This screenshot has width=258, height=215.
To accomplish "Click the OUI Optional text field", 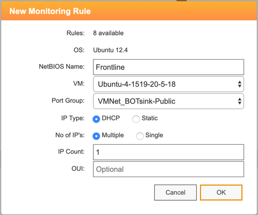I will coord(169,169).
